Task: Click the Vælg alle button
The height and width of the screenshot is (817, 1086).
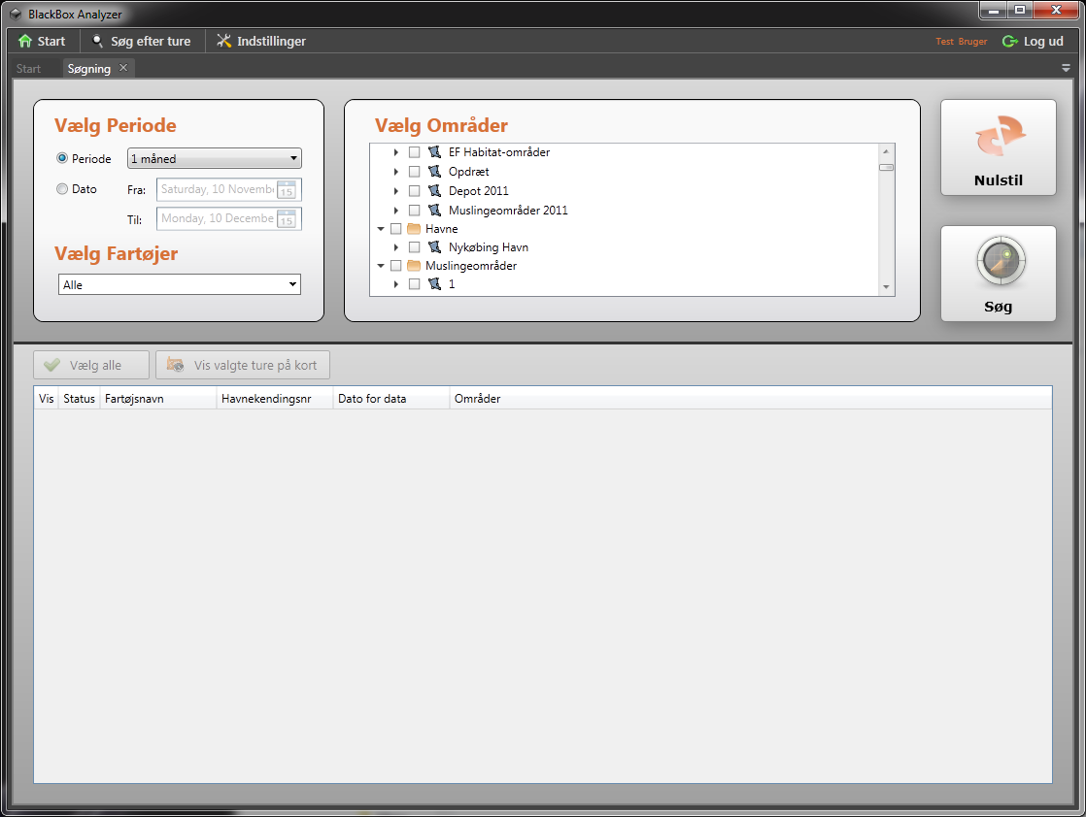Action: (x=91, y=365)
